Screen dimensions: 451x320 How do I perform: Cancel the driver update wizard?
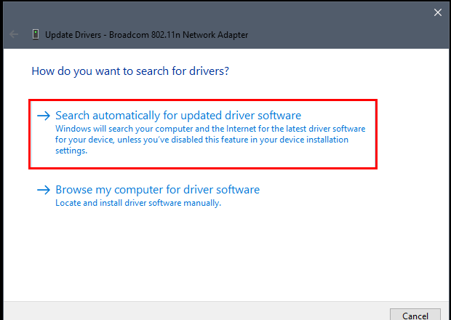click(415, 316)
